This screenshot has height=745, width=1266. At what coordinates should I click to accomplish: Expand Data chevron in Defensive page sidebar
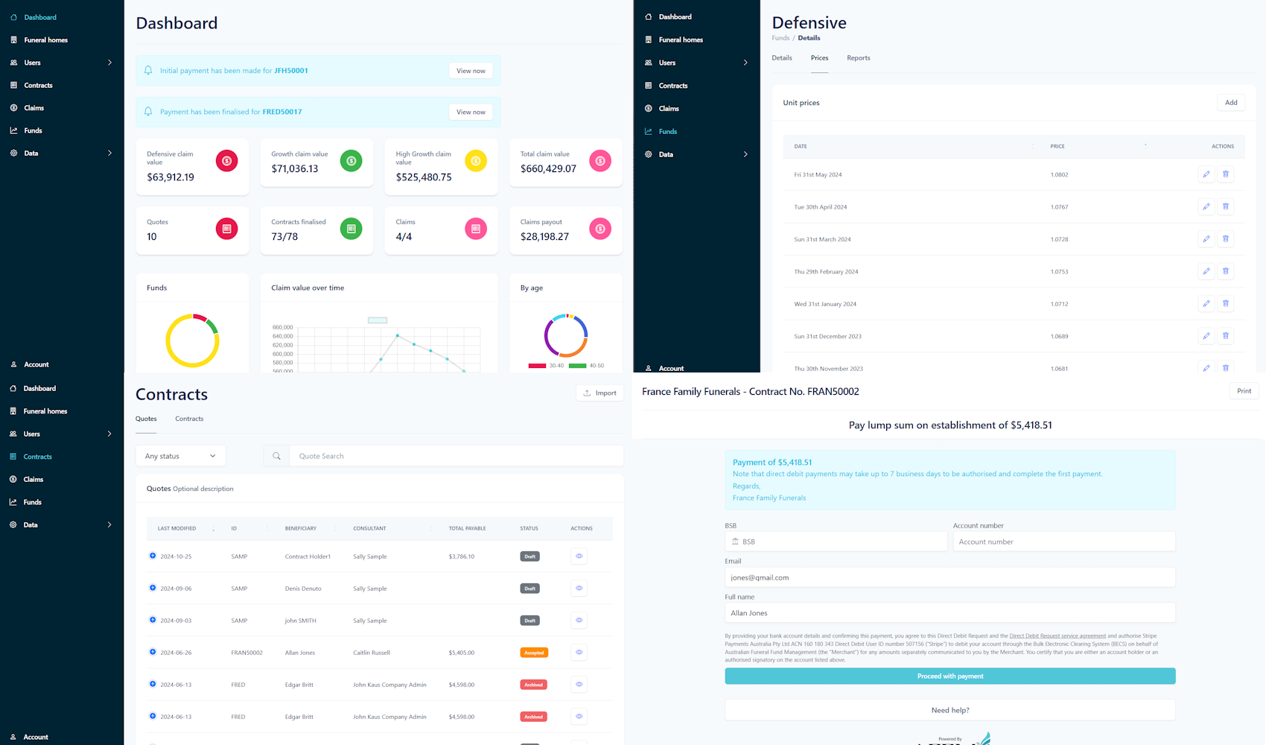coord(745,154)
